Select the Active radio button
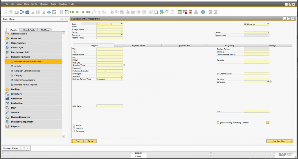The width and height of the screenshot is (298, 159). coord(74,125)
